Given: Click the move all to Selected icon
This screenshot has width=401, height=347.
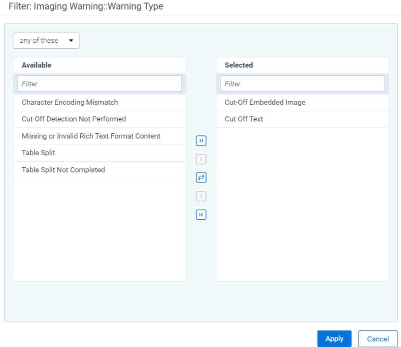Looking at the screenshot, I should (x=201, y=141).
